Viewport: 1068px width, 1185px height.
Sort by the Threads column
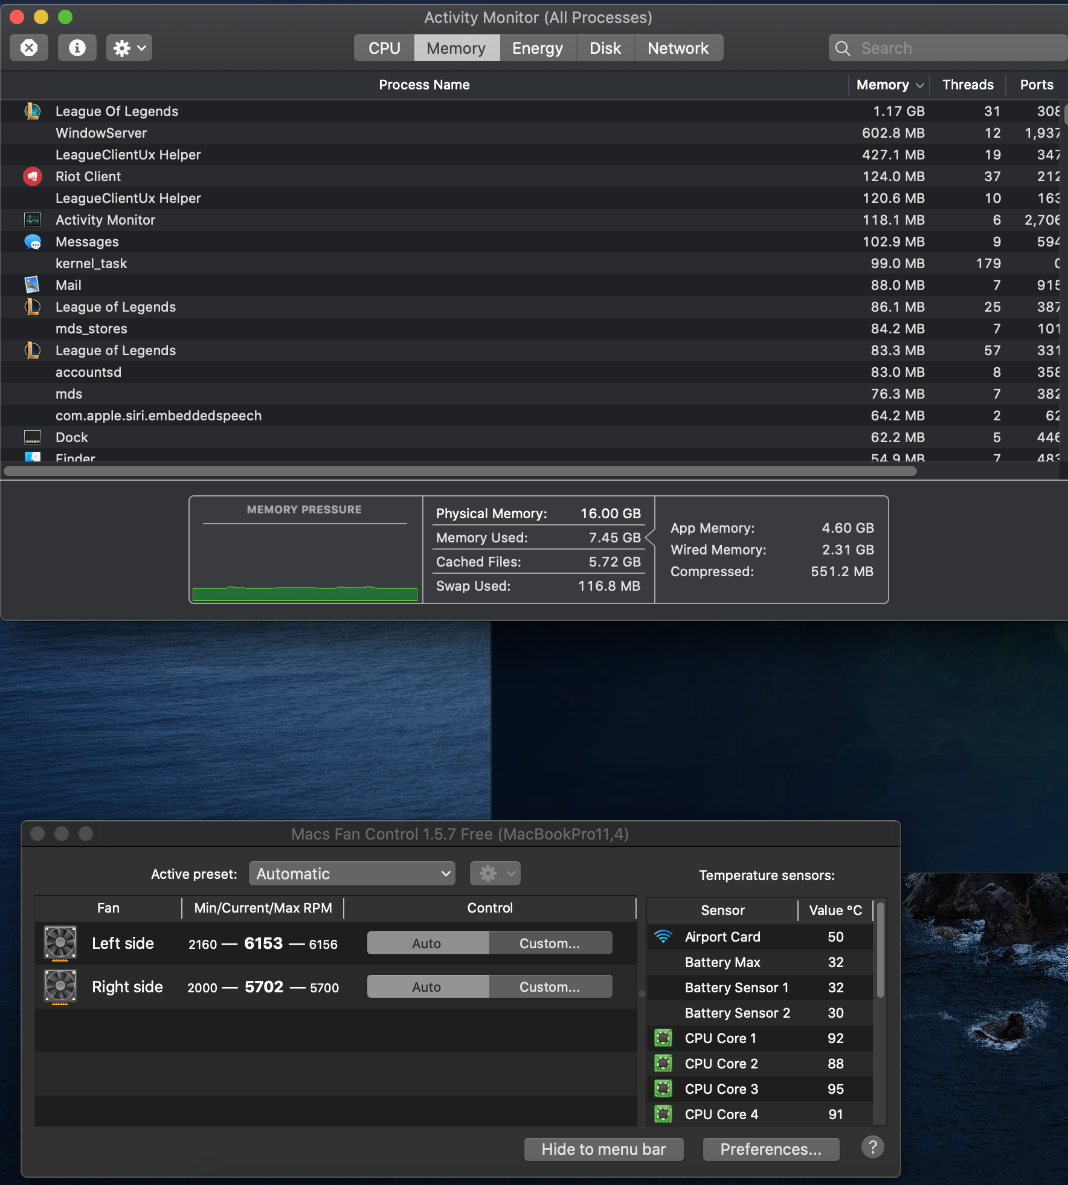click(968, 85)
